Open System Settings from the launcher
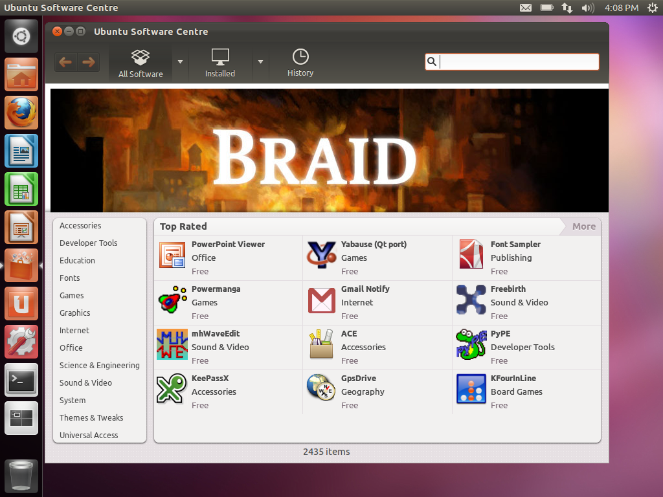Image resolution: width=663 pixels, height=497 pixels. (x=21, y=342)
